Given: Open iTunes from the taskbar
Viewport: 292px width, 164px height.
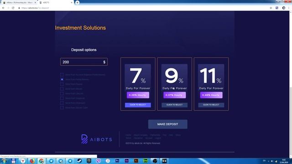Looking at the screenshot, I should (108, 161).
